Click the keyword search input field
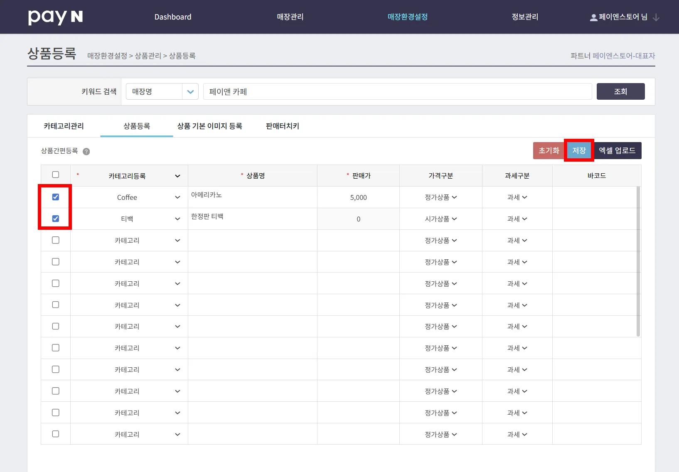Viewport: 679px width, 472px height. (398, 91)
